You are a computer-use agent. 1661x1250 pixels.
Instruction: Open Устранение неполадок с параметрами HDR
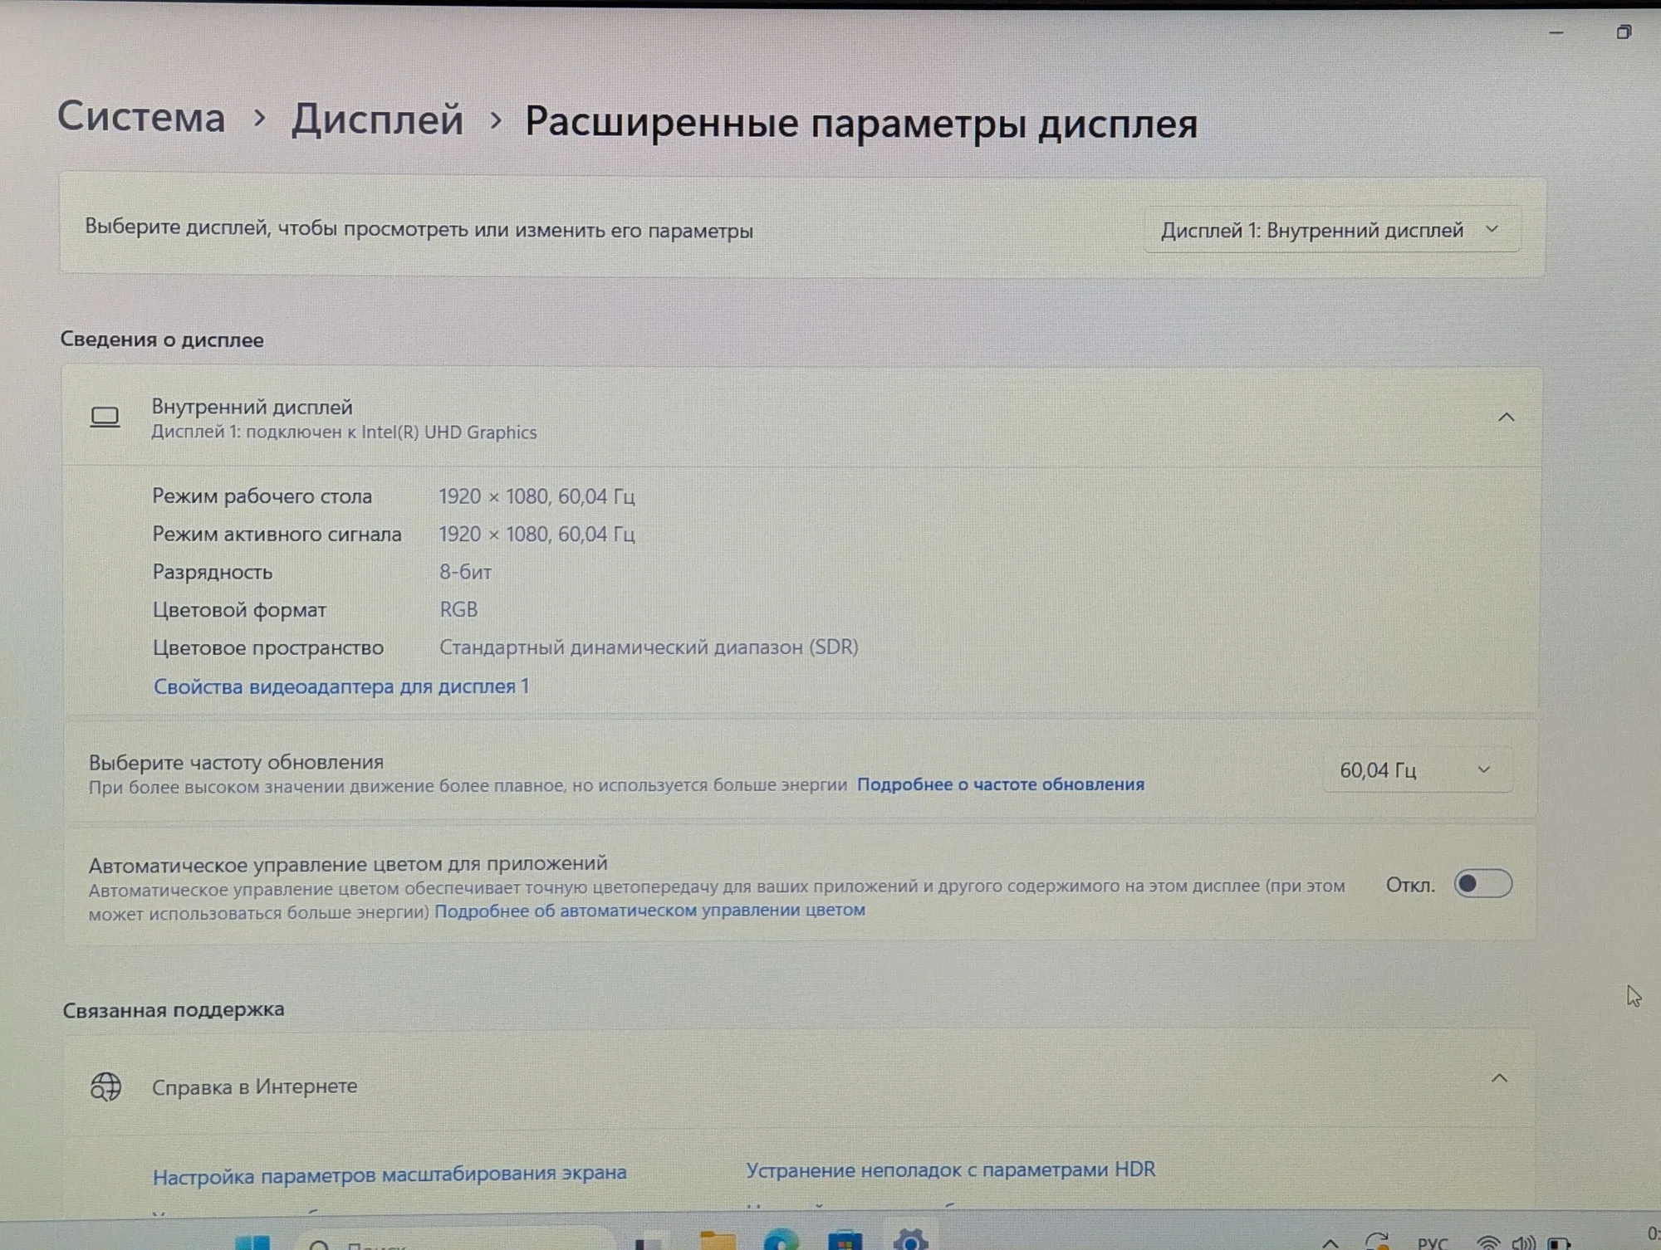point(950,1170)
